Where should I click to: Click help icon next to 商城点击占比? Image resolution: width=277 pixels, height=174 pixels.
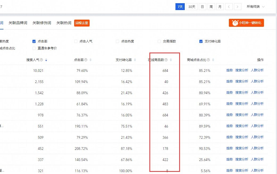(208, 60)
